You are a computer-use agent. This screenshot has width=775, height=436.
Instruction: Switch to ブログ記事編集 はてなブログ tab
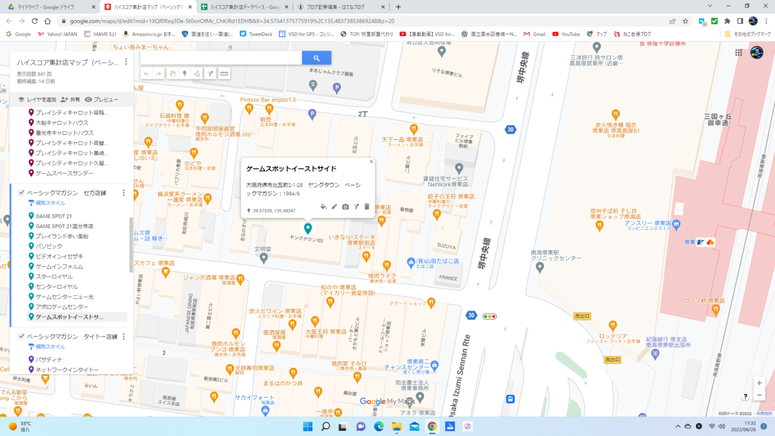click(x=341, y=6)
